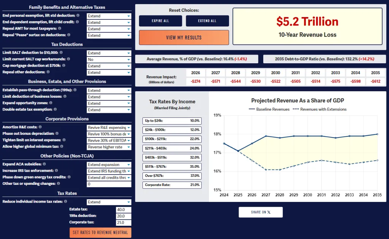This screenshot has height=239, width=389.
Task: Click info icon for Double estate tax exemption
Action: pyautogui.click(x=55, y=109)
